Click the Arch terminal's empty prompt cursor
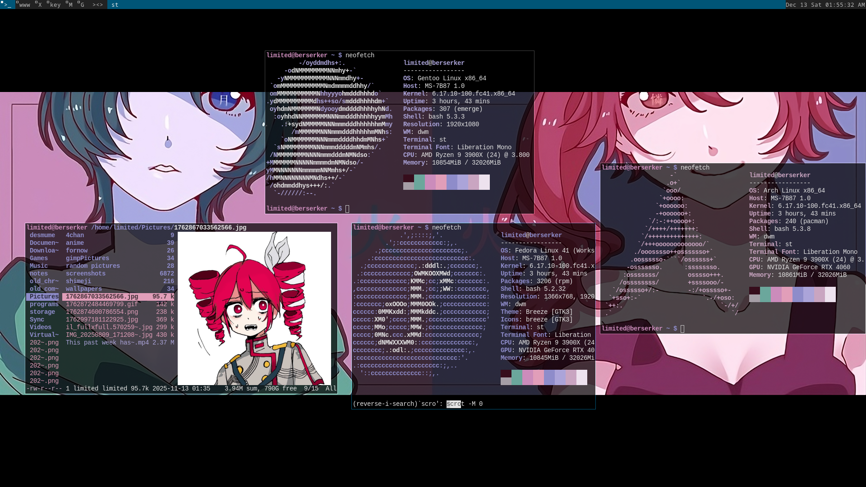Image resolution: width=866 pixels, height=487 pixels. (x=682, y=329)
